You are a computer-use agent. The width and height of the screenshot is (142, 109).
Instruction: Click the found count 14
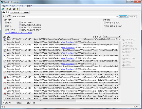click(34, 103)
